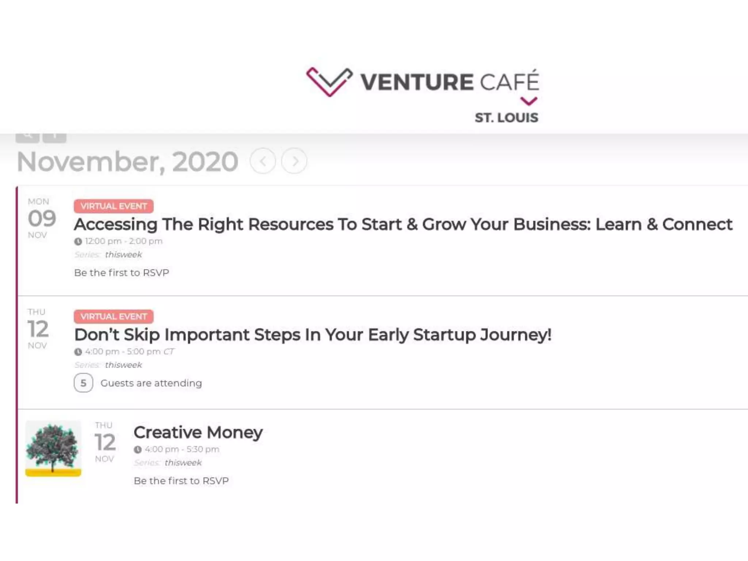This screenshot has height=561, width=748.
Task: Open the Creative Money tree thumbnail
Action: coord(53,448)
